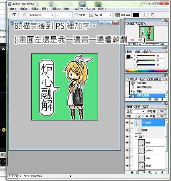Screen dimensions: 171x181
Task: Open the character palette toggle icon
Action: (x=153, y=15)
